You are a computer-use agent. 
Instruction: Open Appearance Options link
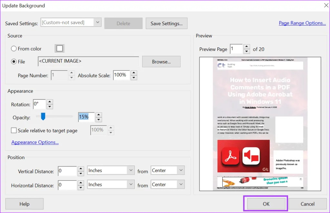[35, 142]
